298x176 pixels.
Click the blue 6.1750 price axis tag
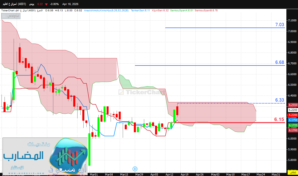[x=293, y=120]
